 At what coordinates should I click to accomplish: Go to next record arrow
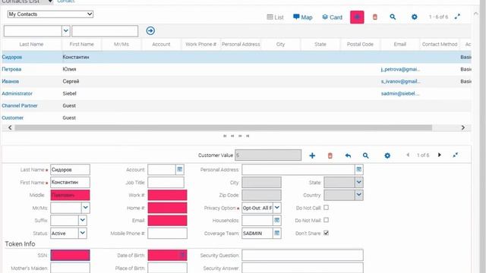coord(440,155)
